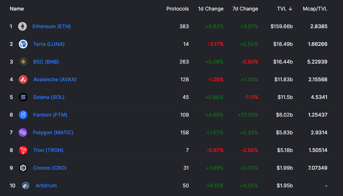Open the Ethereum (ETH) chain link
The image size is (343, 196).
[x=52, y=26]
